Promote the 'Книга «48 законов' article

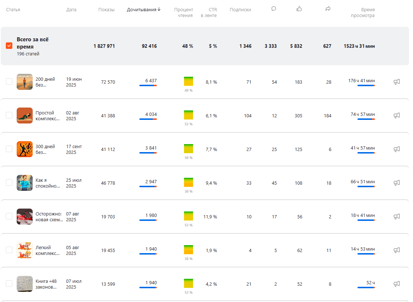click(x=397, y=284)
